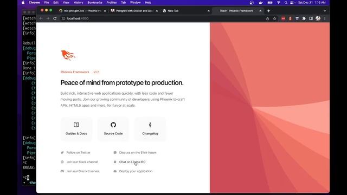
Task: Open the Extensions puzzle piece menu
Action: pyautogui.click(x=304, y=18)
